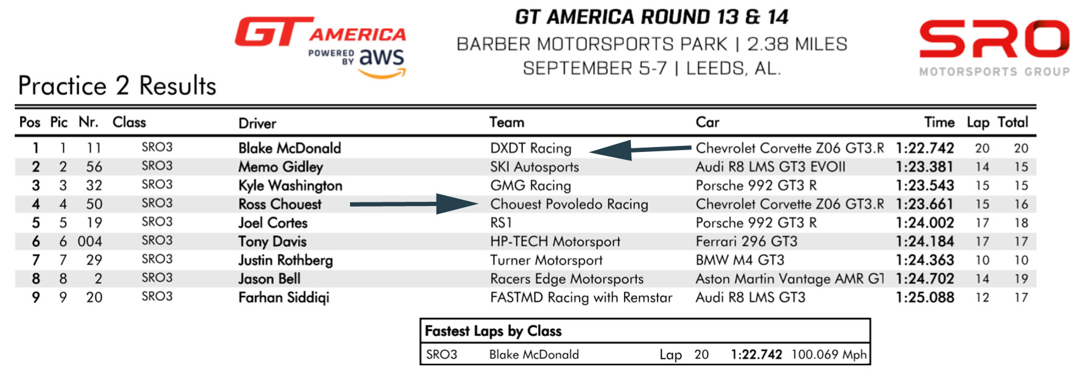This screenshot has width=1080, height=378.
Task: Click the SRO Motorsports Group logo
Action: pos(994,47)
